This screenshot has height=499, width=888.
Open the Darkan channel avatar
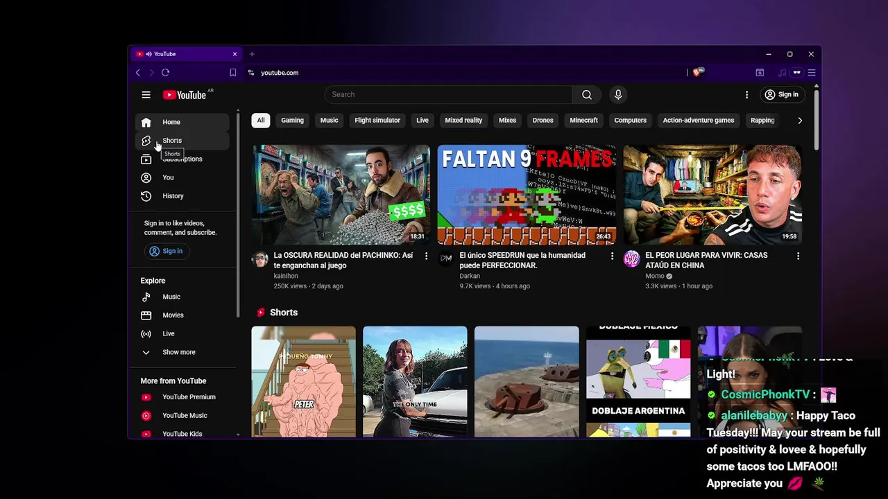coord(446,259)
